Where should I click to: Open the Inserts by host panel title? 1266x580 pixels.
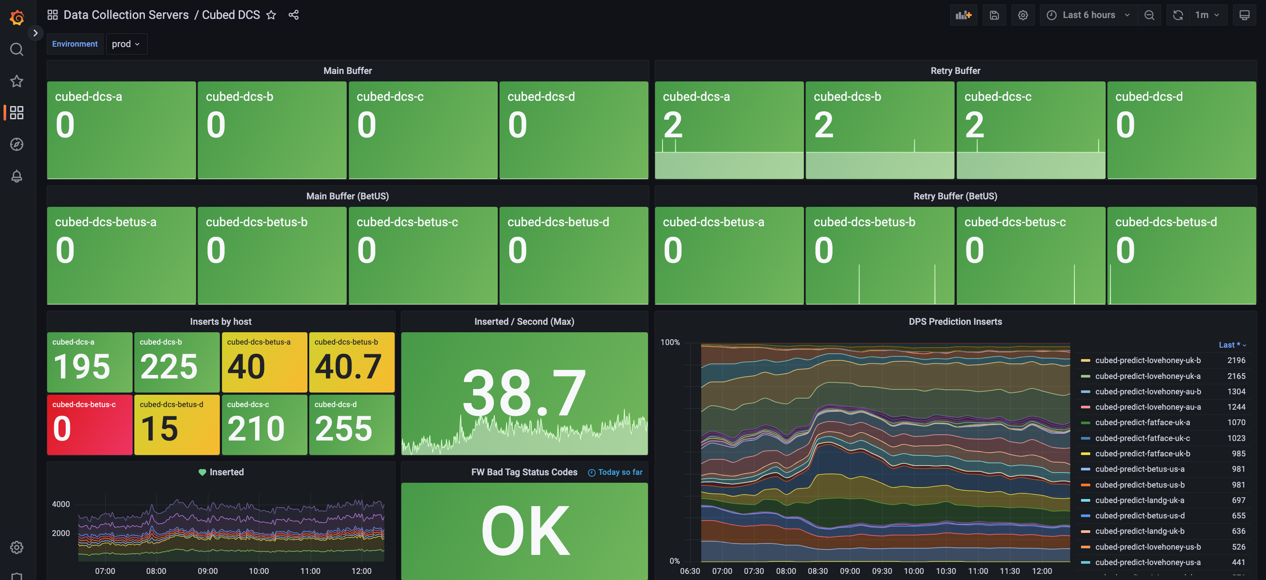pos(221,321)
